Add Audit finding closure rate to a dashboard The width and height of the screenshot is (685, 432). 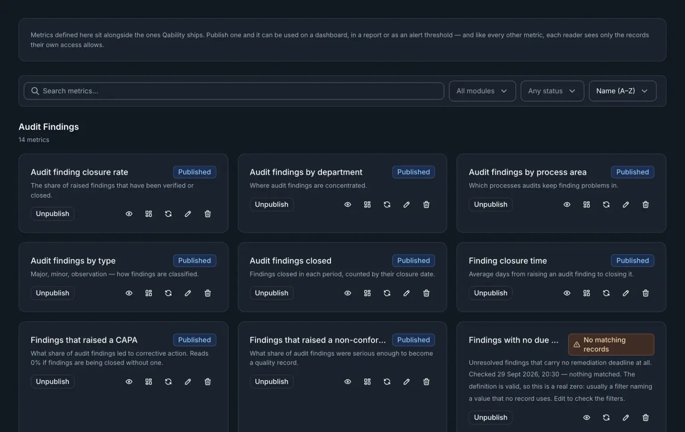[x=149, y=214]
